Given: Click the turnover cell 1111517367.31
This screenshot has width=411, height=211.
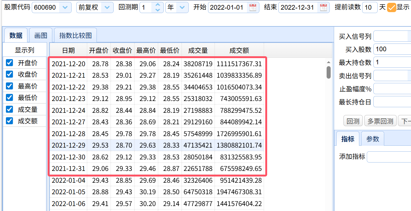Looking at the screenshot, I should click(239, 64).
